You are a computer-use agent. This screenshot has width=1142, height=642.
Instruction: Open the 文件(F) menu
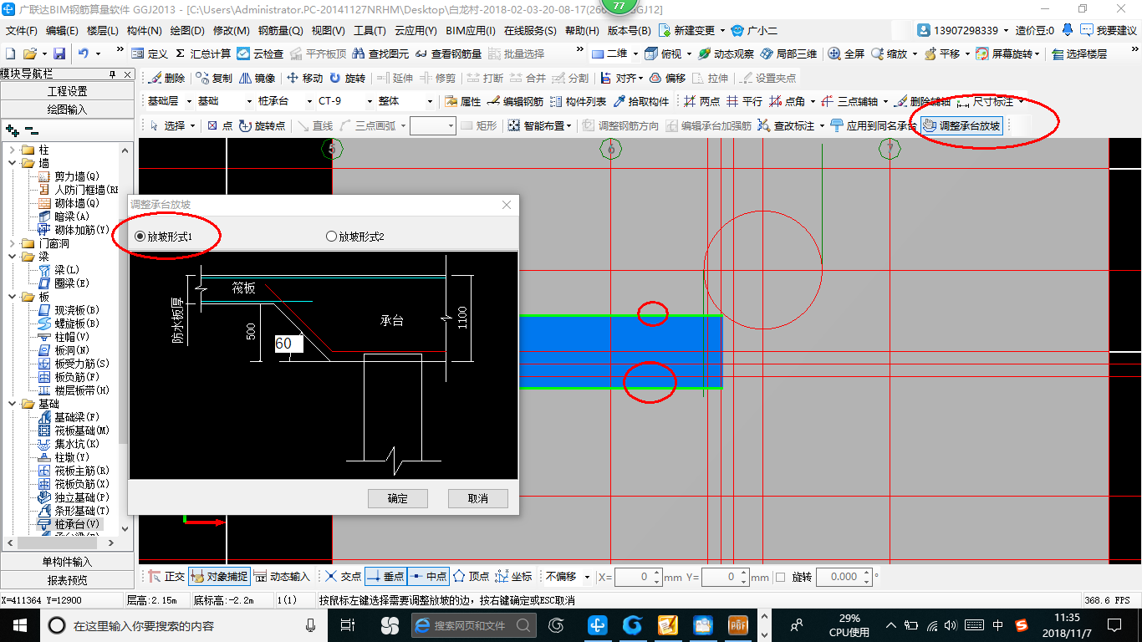(x=22, y=31)
